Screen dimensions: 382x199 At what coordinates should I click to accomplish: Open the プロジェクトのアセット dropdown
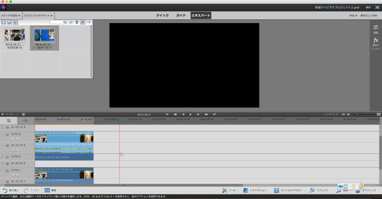click(38, 16)
